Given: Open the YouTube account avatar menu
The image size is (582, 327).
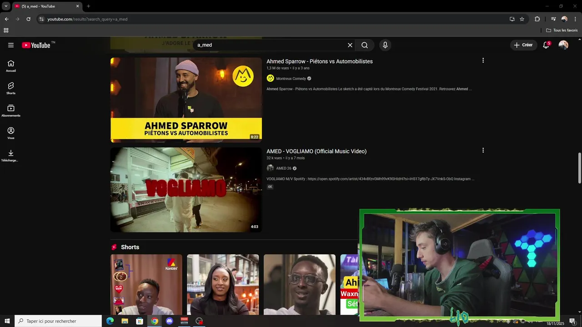Looking at the screenshot, I should pyautogui.click(x=563, y=45).
